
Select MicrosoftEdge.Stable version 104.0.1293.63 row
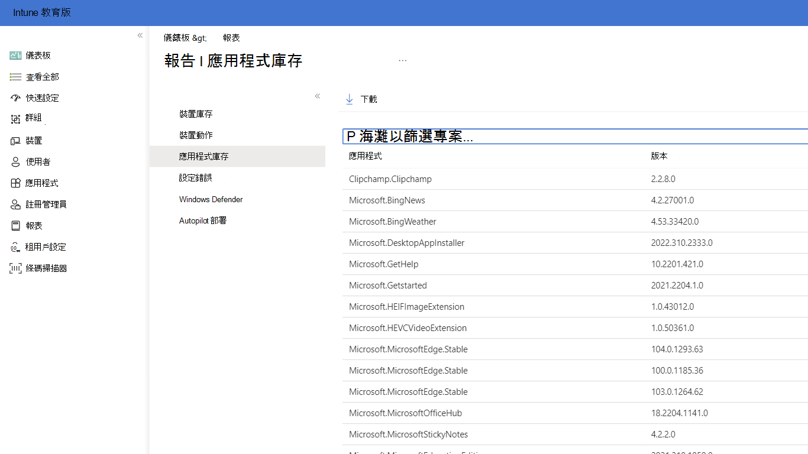[x=576, y=349]
